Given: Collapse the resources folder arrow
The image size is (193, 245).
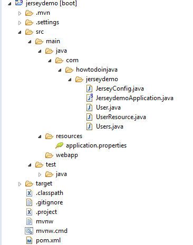Looking at the screenshot, I should (40, 136).
